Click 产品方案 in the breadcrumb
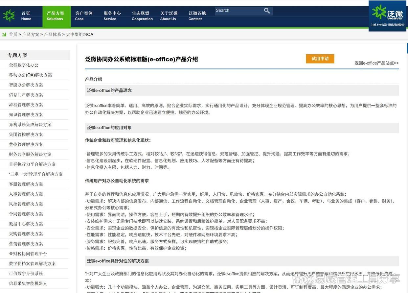This screenshot has height=293, width=408. [31, 34]
